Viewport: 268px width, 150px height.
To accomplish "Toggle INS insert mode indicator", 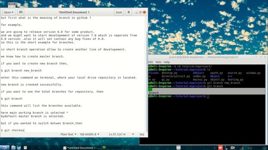I will [x=142, y=134].
